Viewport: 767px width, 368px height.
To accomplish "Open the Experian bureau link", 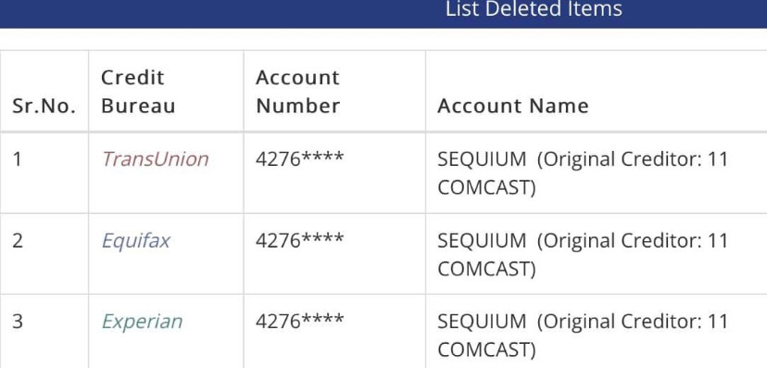I will 142,322.
